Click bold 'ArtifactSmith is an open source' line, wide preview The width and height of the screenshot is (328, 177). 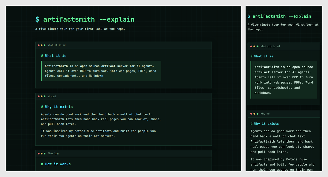[99, 66]
